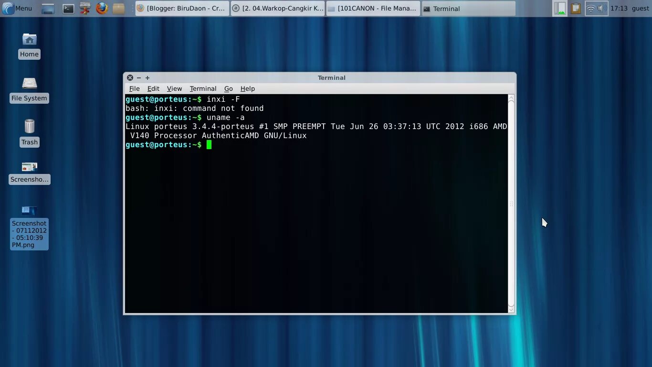Launch the terminal emulator panel icon
Viewport: 652px width, 367px height.
point(68,8)
